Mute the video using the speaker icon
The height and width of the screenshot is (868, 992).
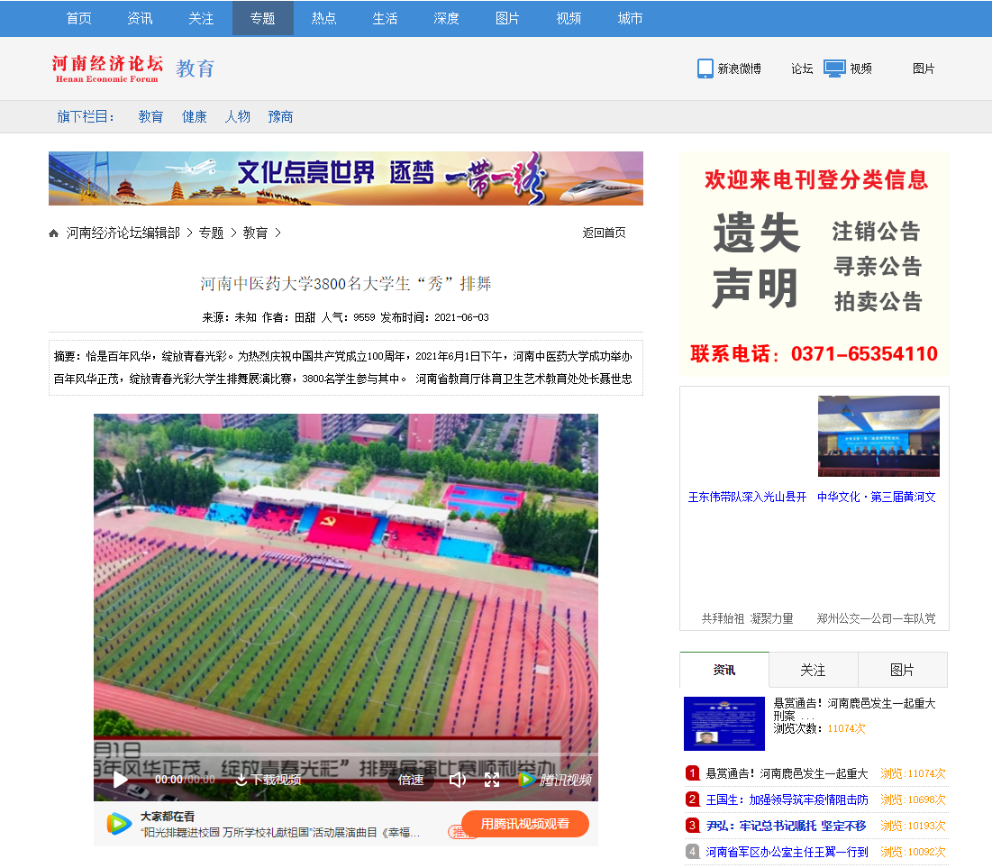point(458,780)
